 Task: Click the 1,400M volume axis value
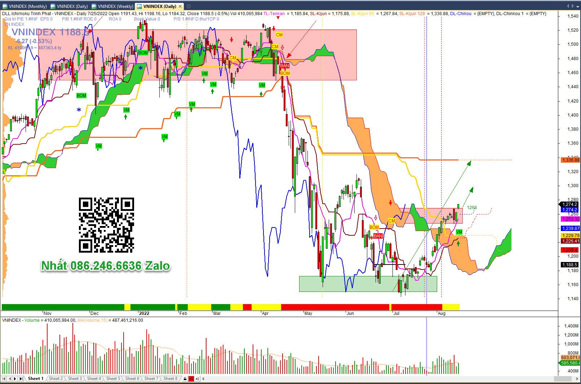(571, 326)
